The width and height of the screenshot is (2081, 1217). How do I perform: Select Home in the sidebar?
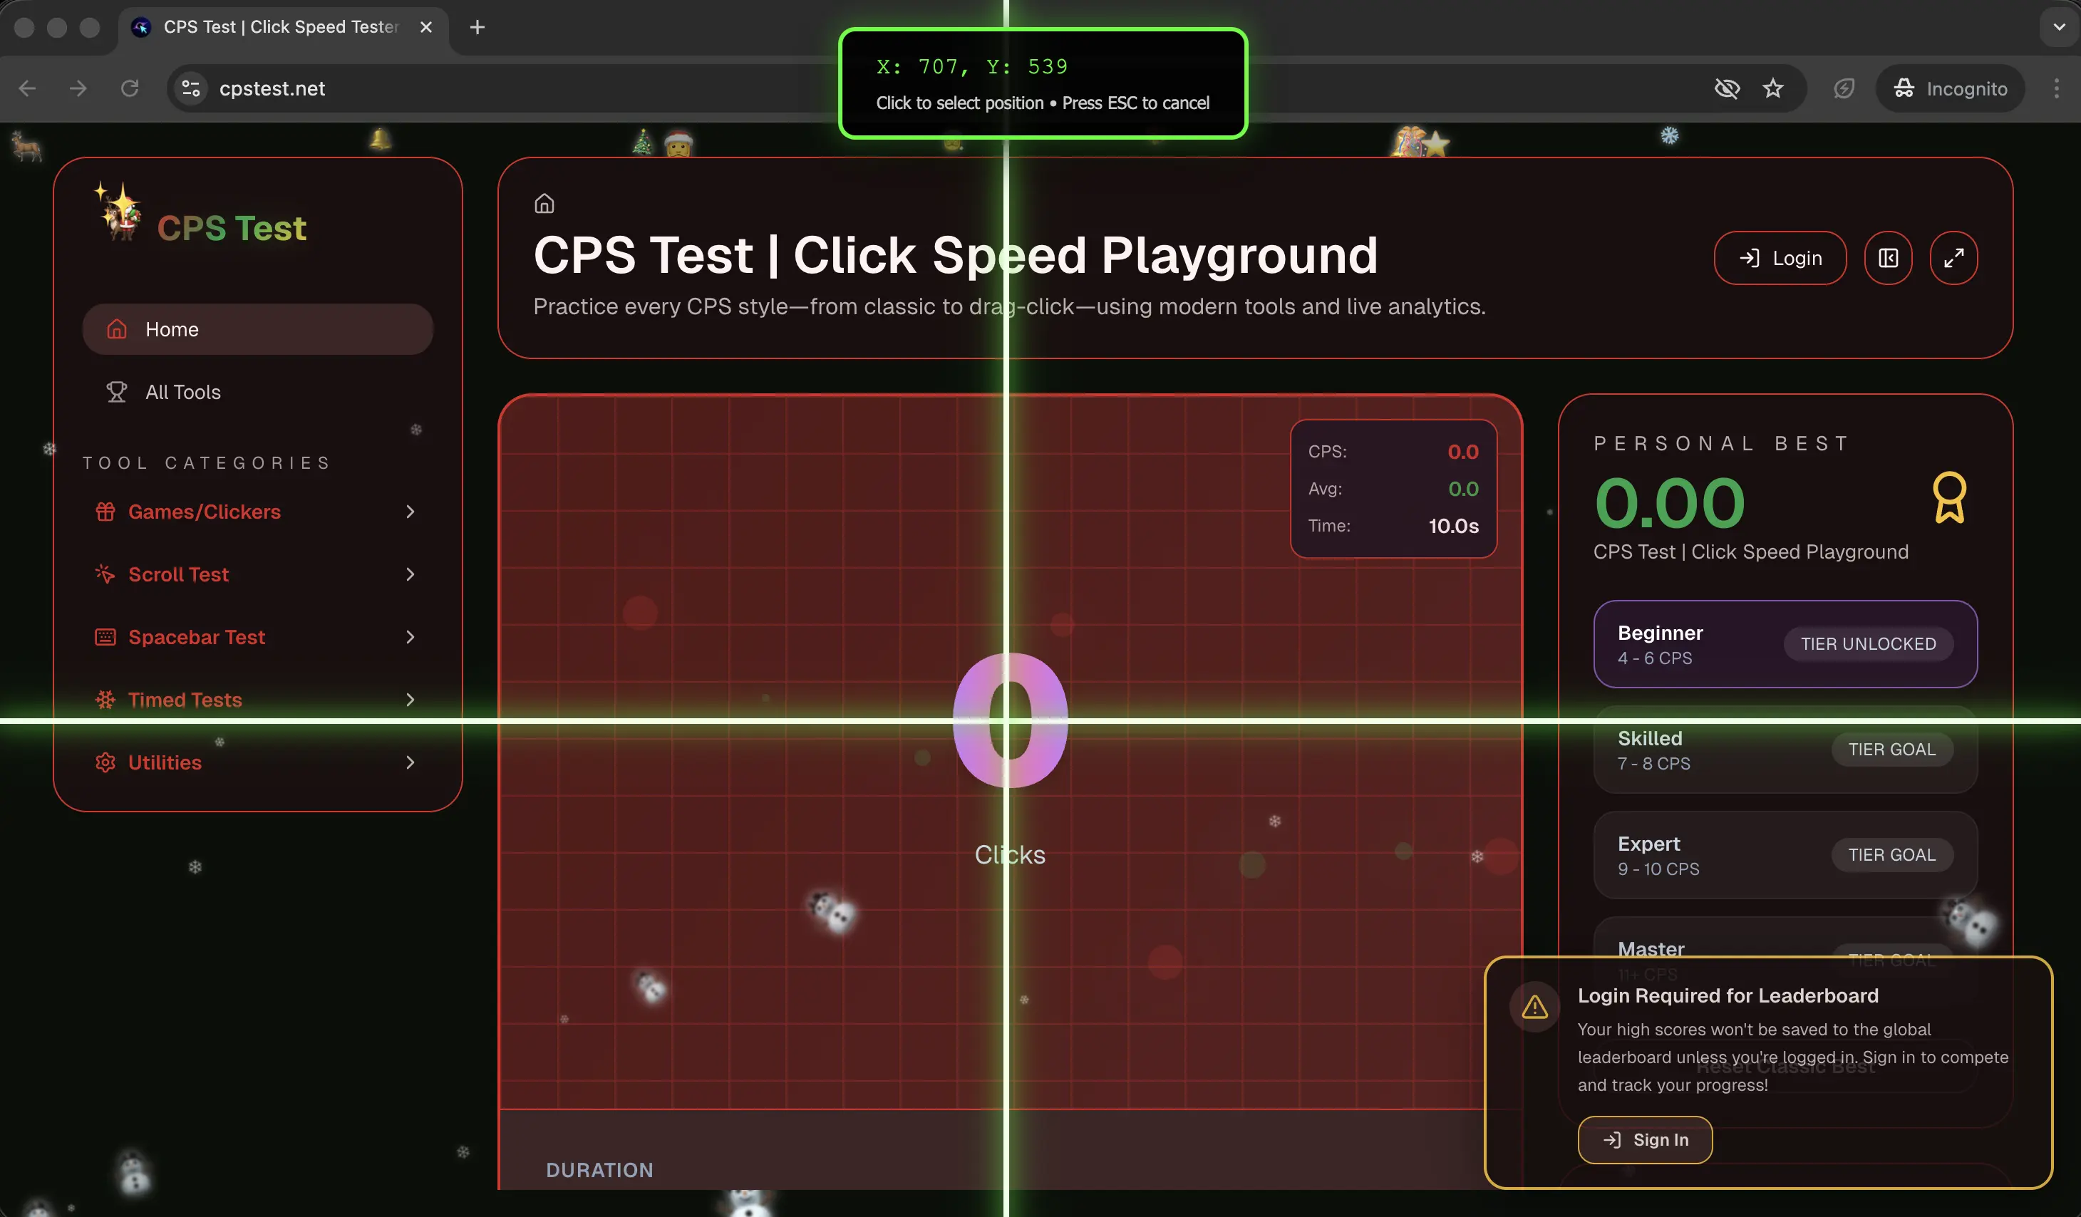[257, 329]
